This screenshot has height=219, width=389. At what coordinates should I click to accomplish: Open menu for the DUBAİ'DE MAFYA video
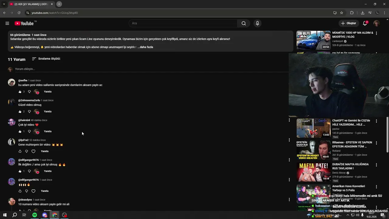pos(377,165)
